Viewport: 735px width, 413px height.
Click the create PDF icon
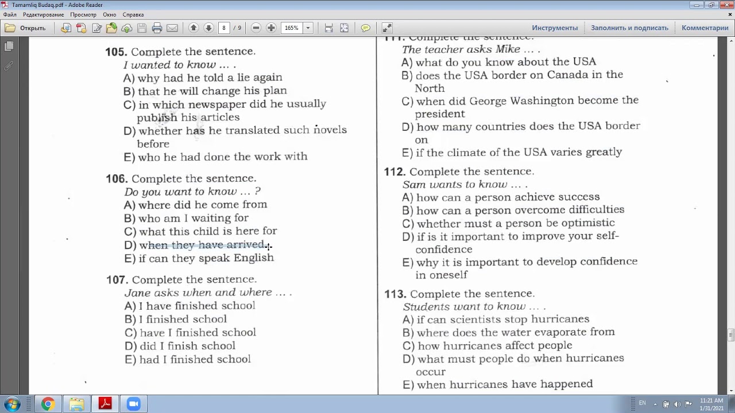[x=81, y=28]
